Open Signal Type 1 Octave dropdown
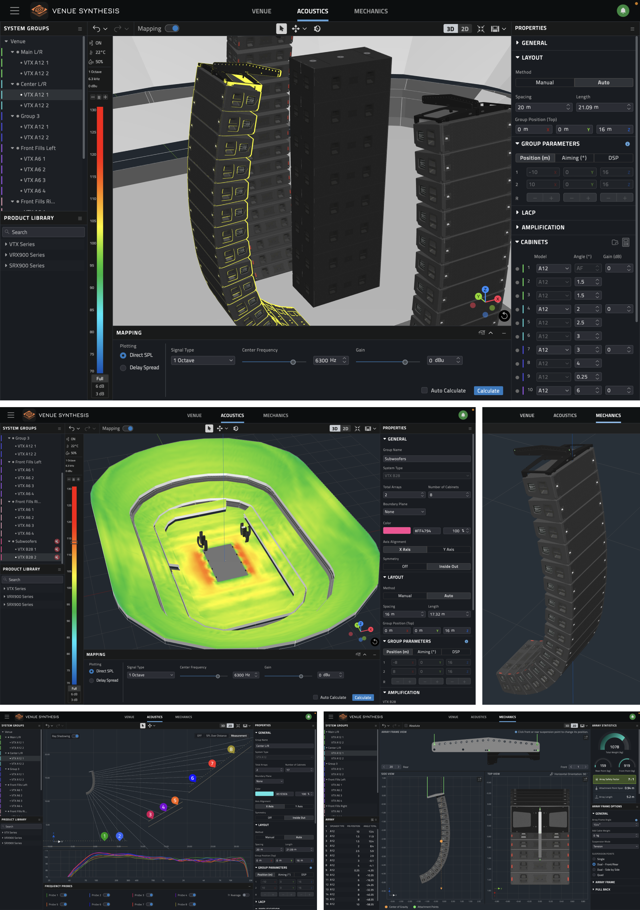The height and width of the screenshot is (910, 640). (203, 360)
